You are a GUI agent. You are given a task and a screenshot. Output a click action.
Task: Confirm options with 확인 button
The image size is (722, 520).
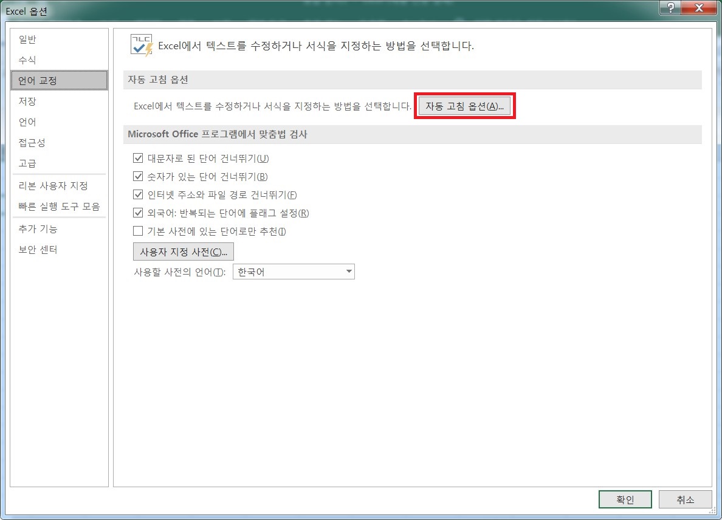click(x=625, y=499)
